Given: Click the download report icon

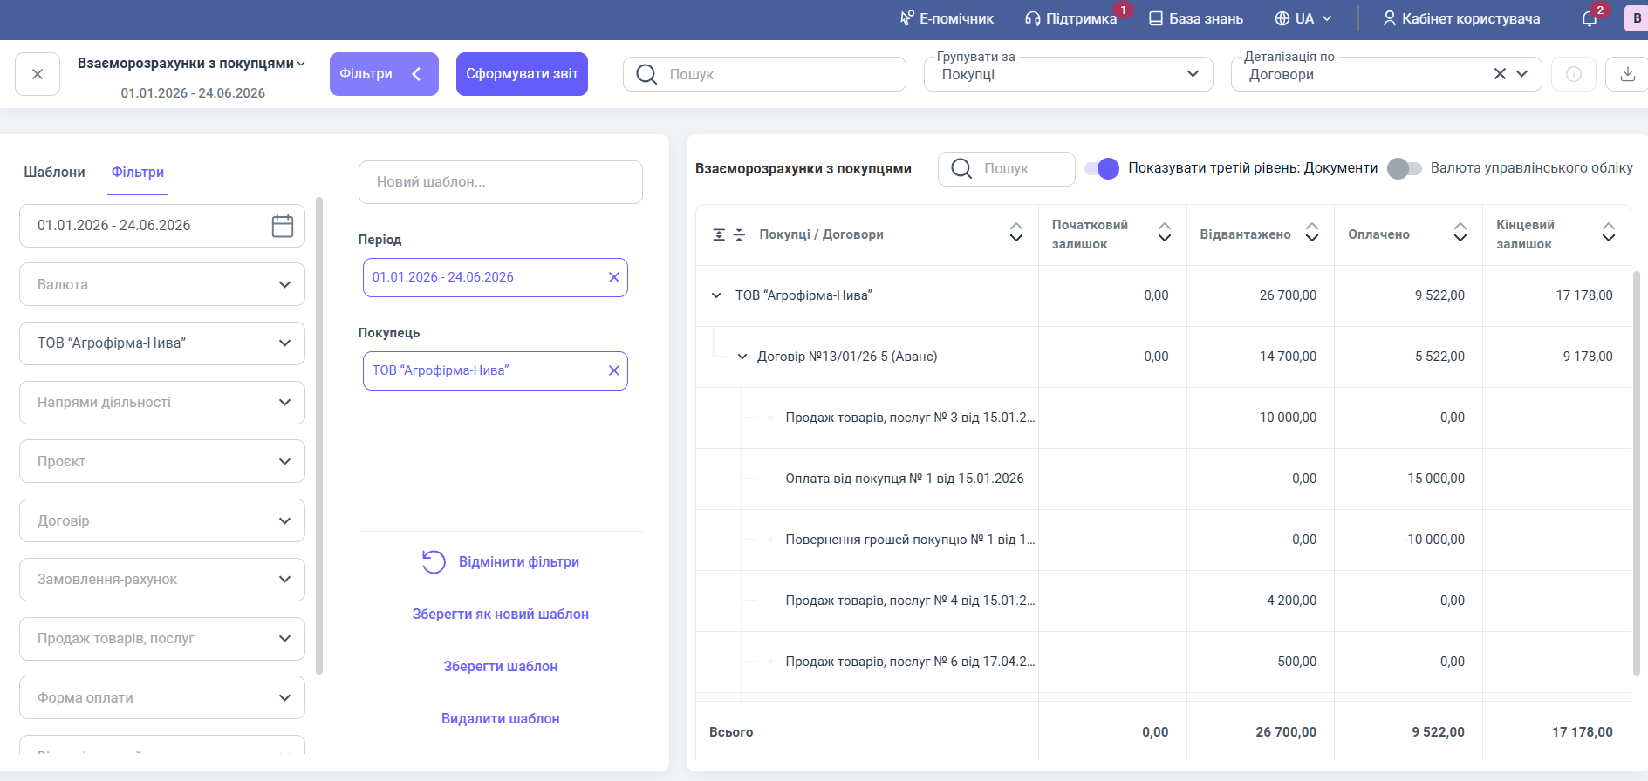Looking at the screenshot, I should 1627,74.
